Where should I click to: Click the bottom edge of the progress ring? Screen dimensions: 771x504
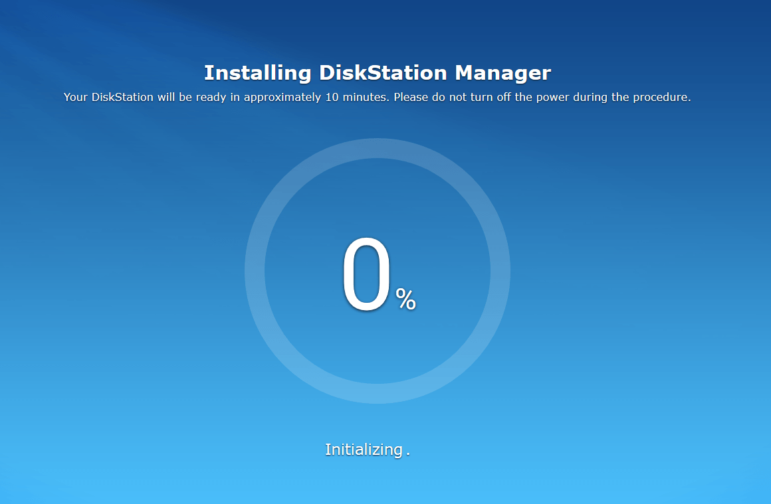(378, 394)
